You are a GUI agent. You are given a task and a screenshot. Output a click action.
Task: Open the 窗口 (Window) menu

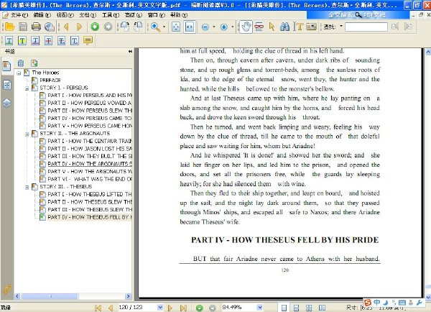pos(157,15)
